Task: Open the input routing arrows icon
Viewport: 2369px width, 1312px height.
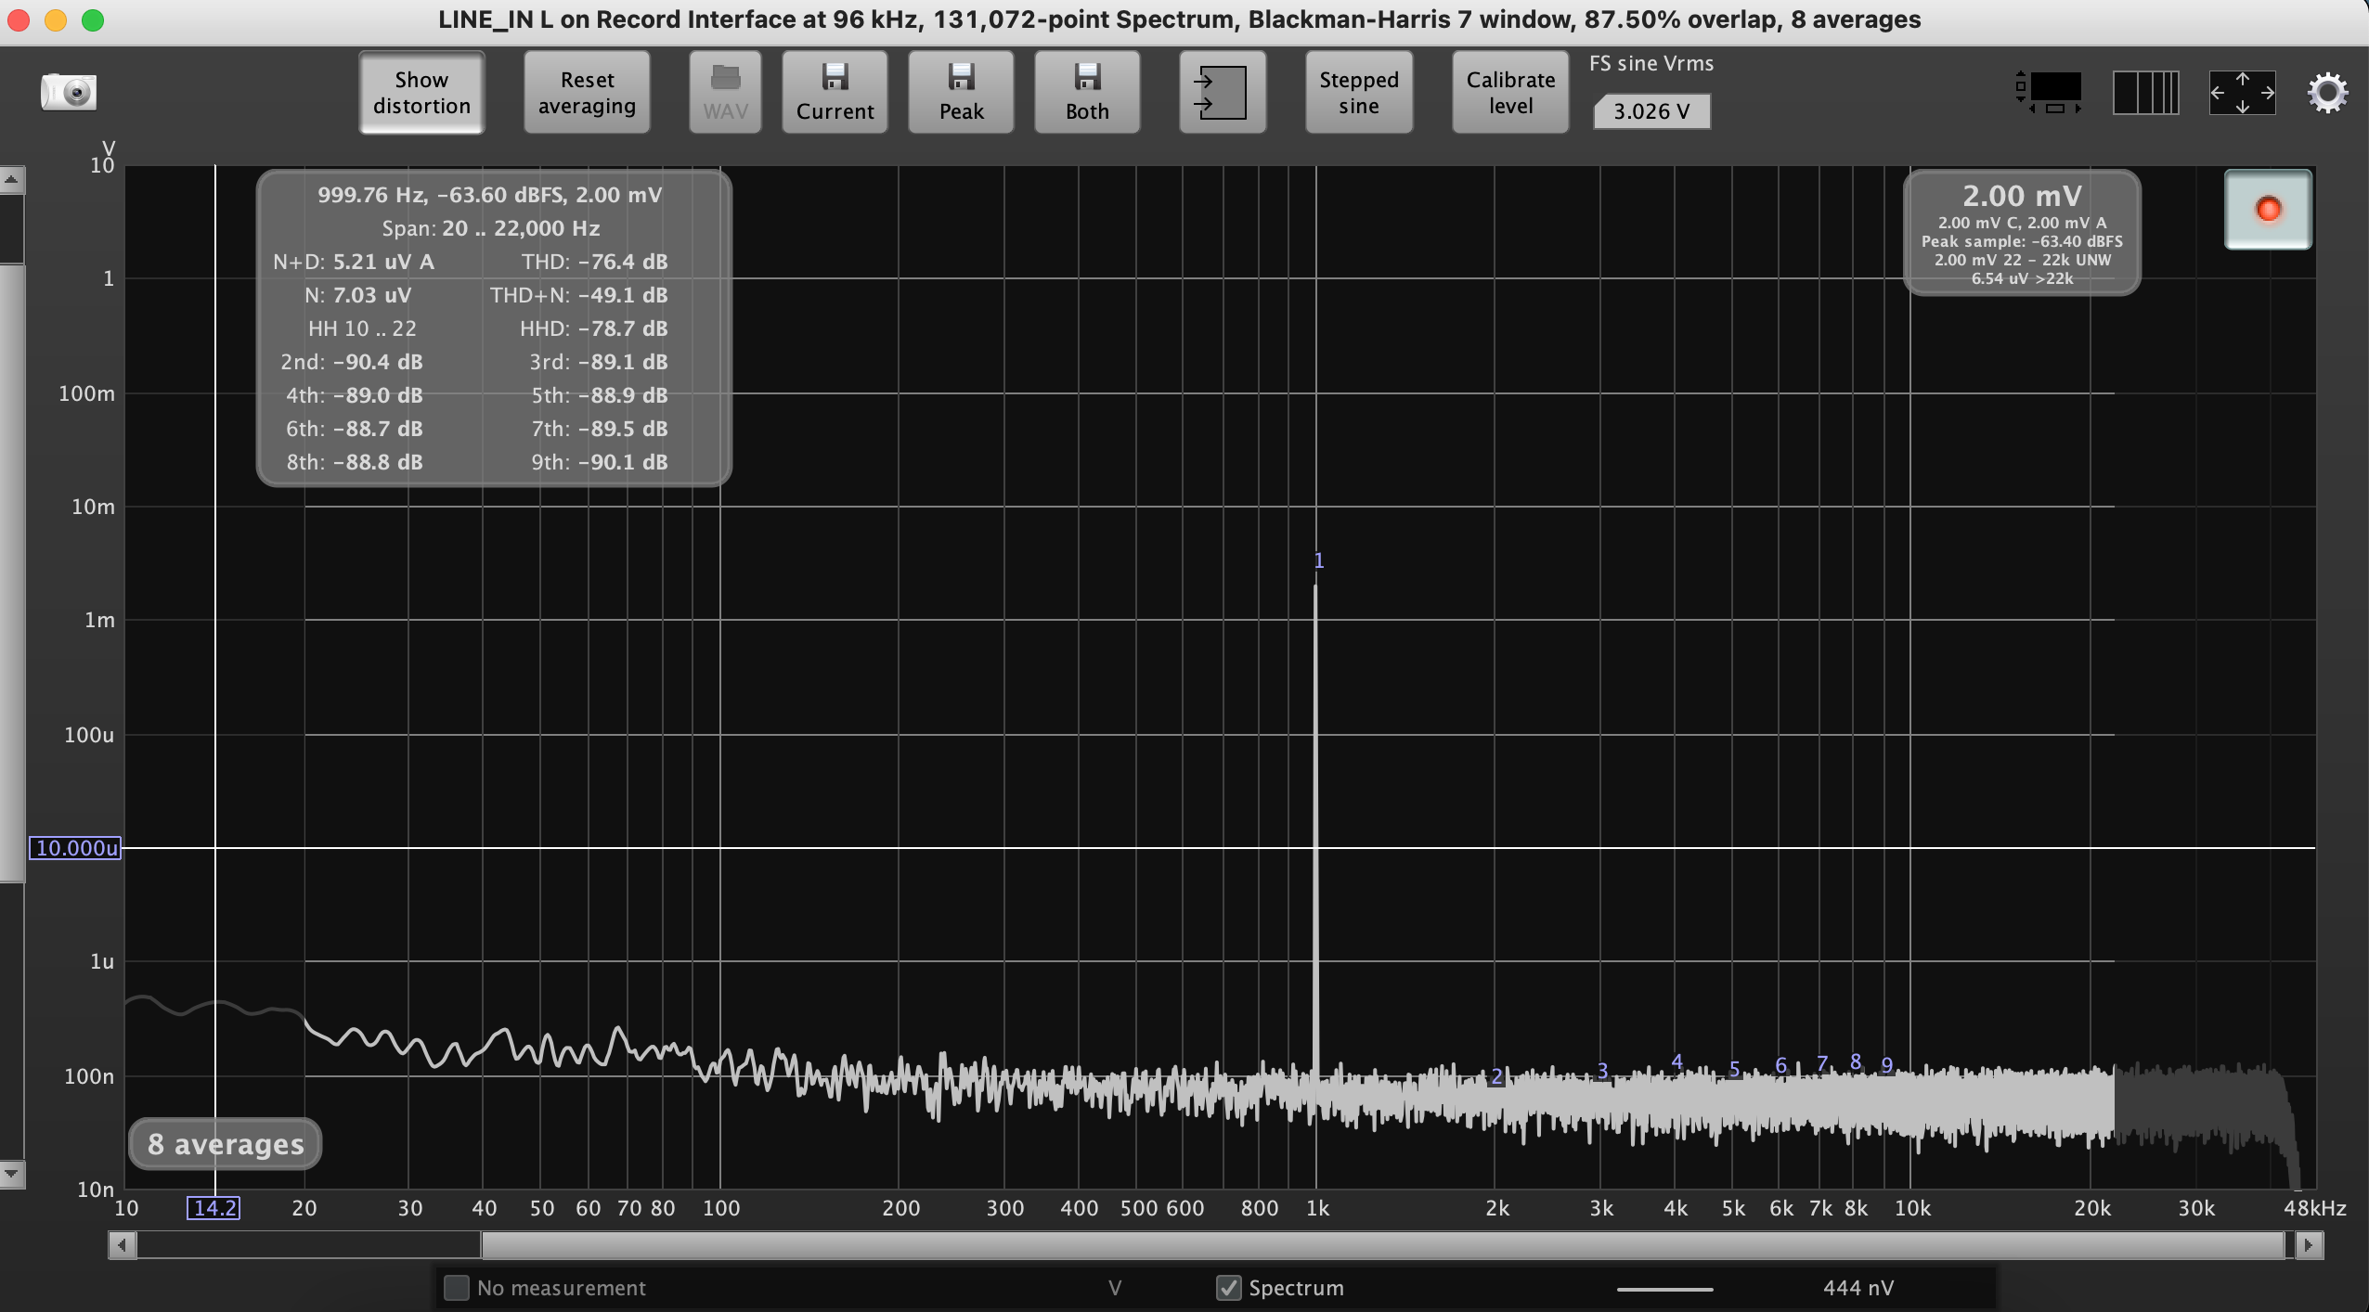Action: coord(1223,93)
